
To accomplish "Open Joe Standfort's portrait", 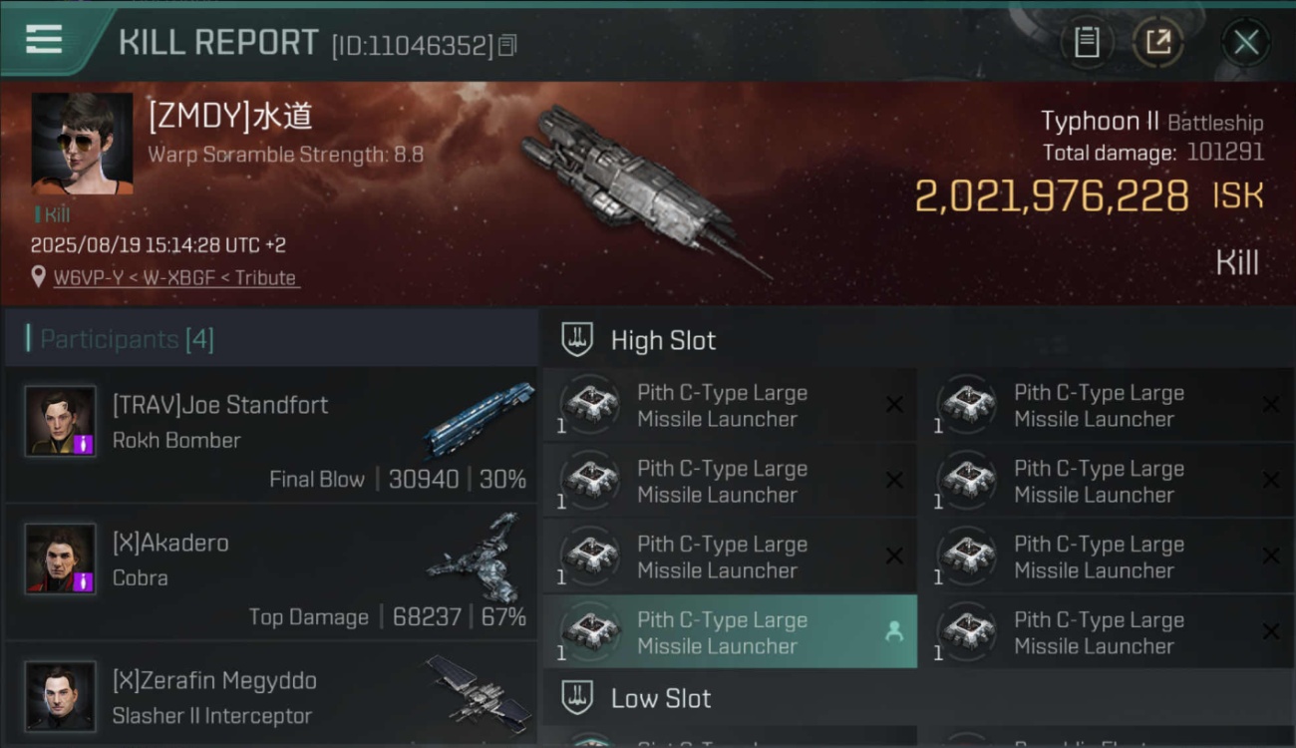I will [61, 421].
